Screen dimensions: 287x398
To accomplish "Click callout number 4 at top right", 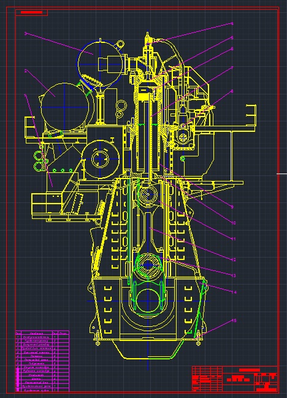I will pyautogui.click(x=232, y=23).
